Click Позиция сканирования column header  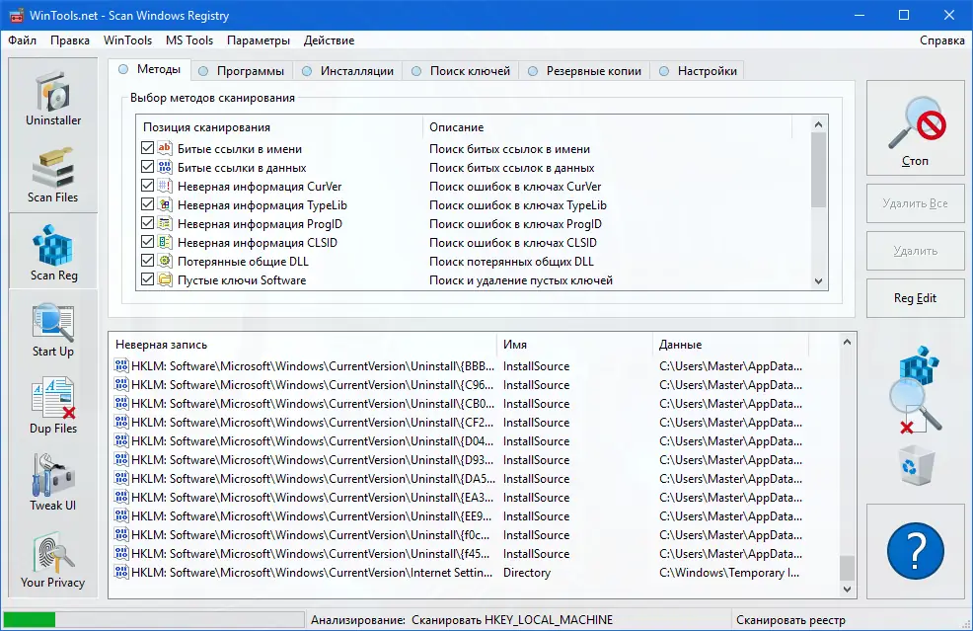[x=280, y=126]
